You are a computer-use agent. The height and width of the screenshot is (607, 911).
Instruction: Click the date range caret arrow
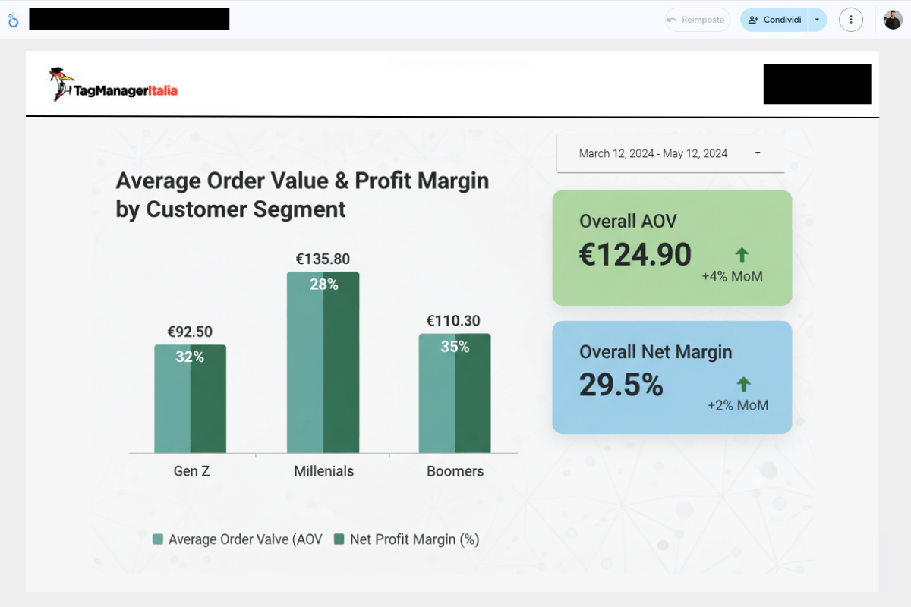pos(758,153)
